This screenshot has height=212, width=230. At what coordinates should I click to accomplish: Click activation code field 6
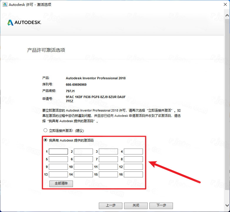pos(83,159)
